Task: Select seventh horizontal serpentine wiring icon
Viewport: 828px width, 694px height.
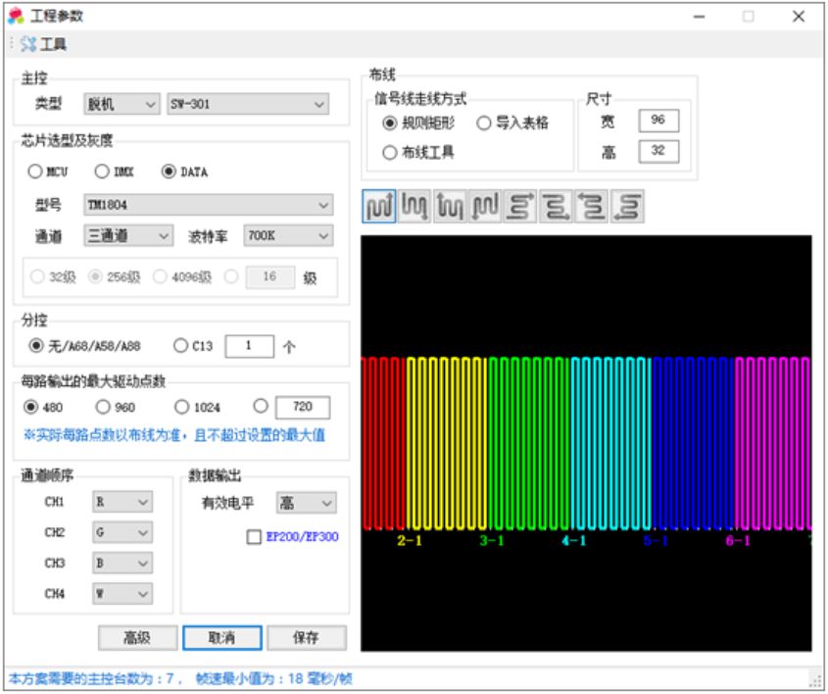Action: [x=592, y=206]
